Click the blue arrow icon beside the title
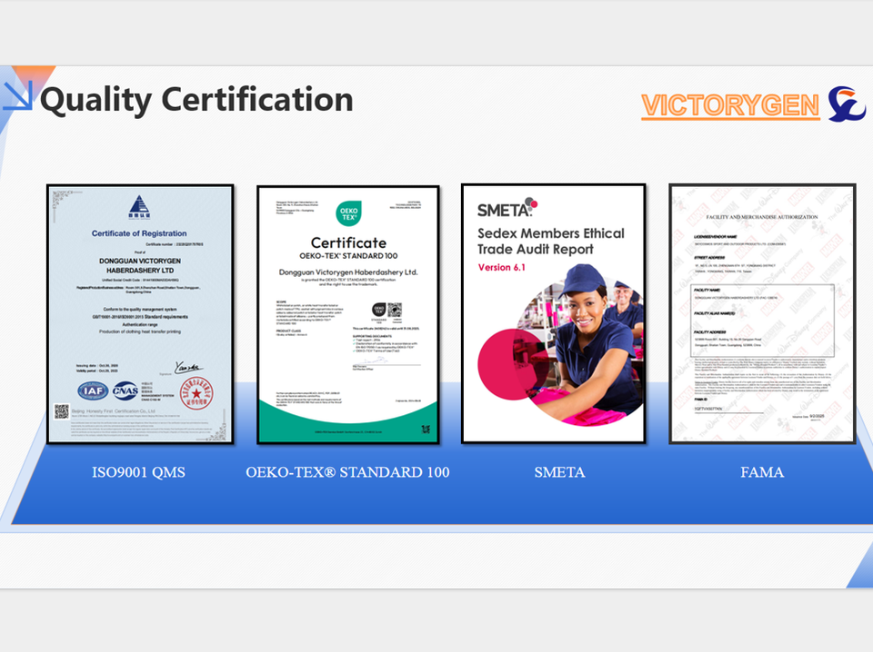The height and width of the screenshot is (652, 873). coord(18,95)
